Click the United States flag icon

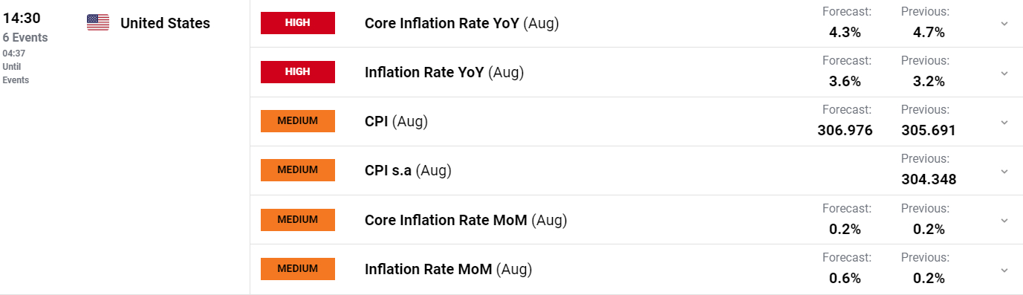pos(97,23)
